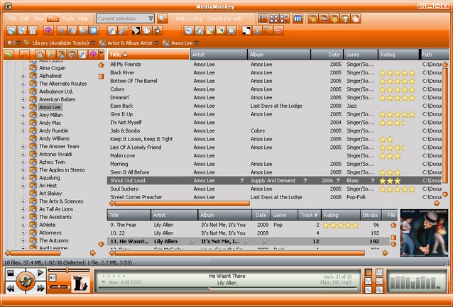
Task: Skip to next track in player
Action: [40, 288]
